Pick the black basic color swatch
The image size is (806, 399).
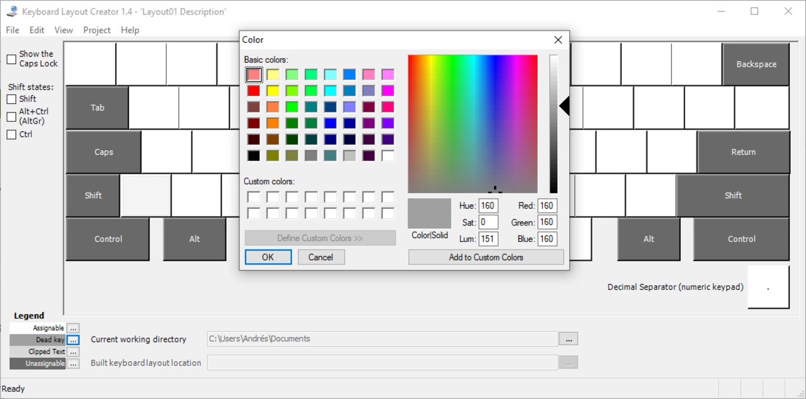pyautogui.click(x=253, y=156)
